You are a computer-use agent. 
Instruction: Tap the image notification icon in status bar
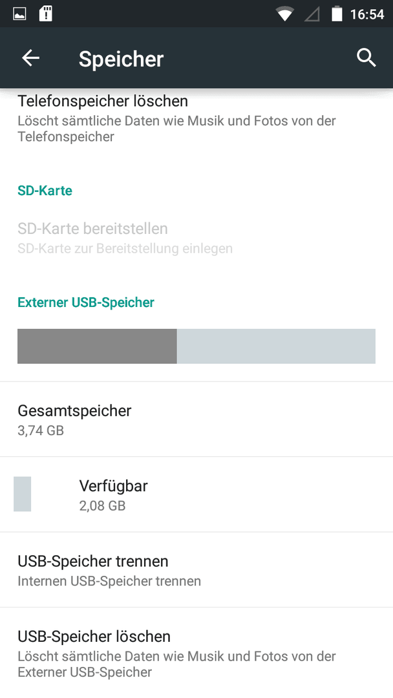coord(19,14)
